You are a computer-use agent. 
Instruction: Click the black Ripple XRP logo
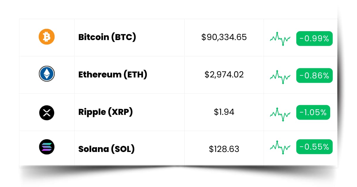(x=47, y=112)
